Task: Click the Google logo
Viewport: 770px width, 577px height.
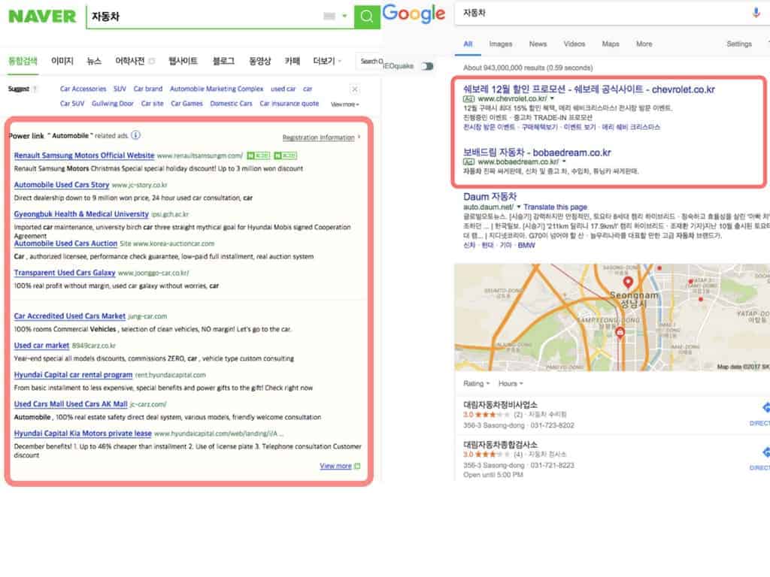Action: 414,14
